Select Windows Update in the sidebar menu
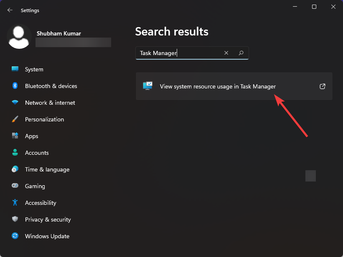Image resolution: width=343 pixels, height=257 pixels. coord(47,236)
